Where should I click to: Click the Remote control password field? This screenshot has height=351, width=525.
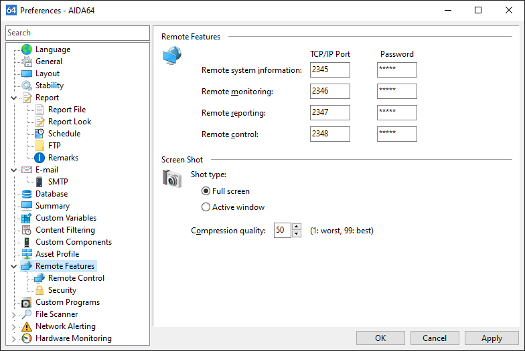point(396,134)
